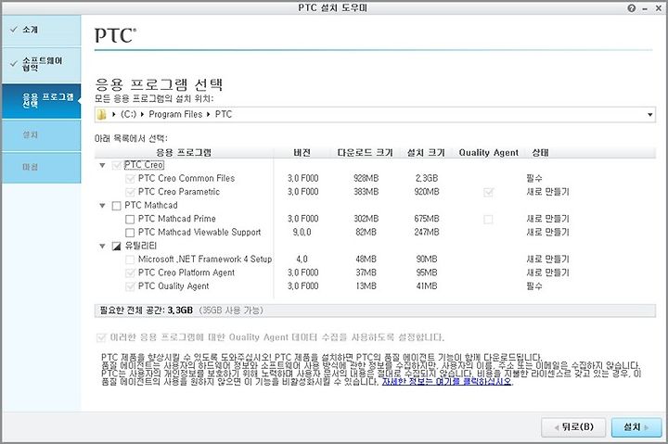
Task: Toggle PTC Creo Common Files checkbox
Action: coord(130,179)
